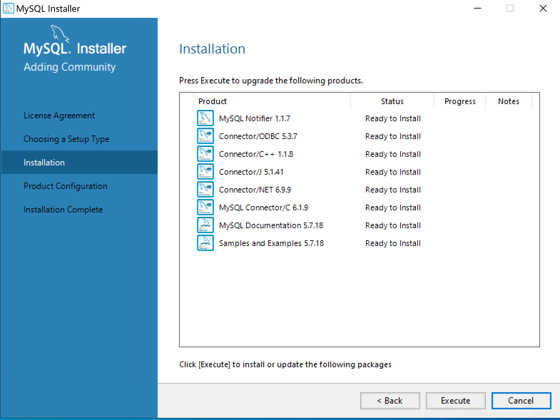Click the Installation page heading
Screen dimensions: 560x420
coord(212,49)
